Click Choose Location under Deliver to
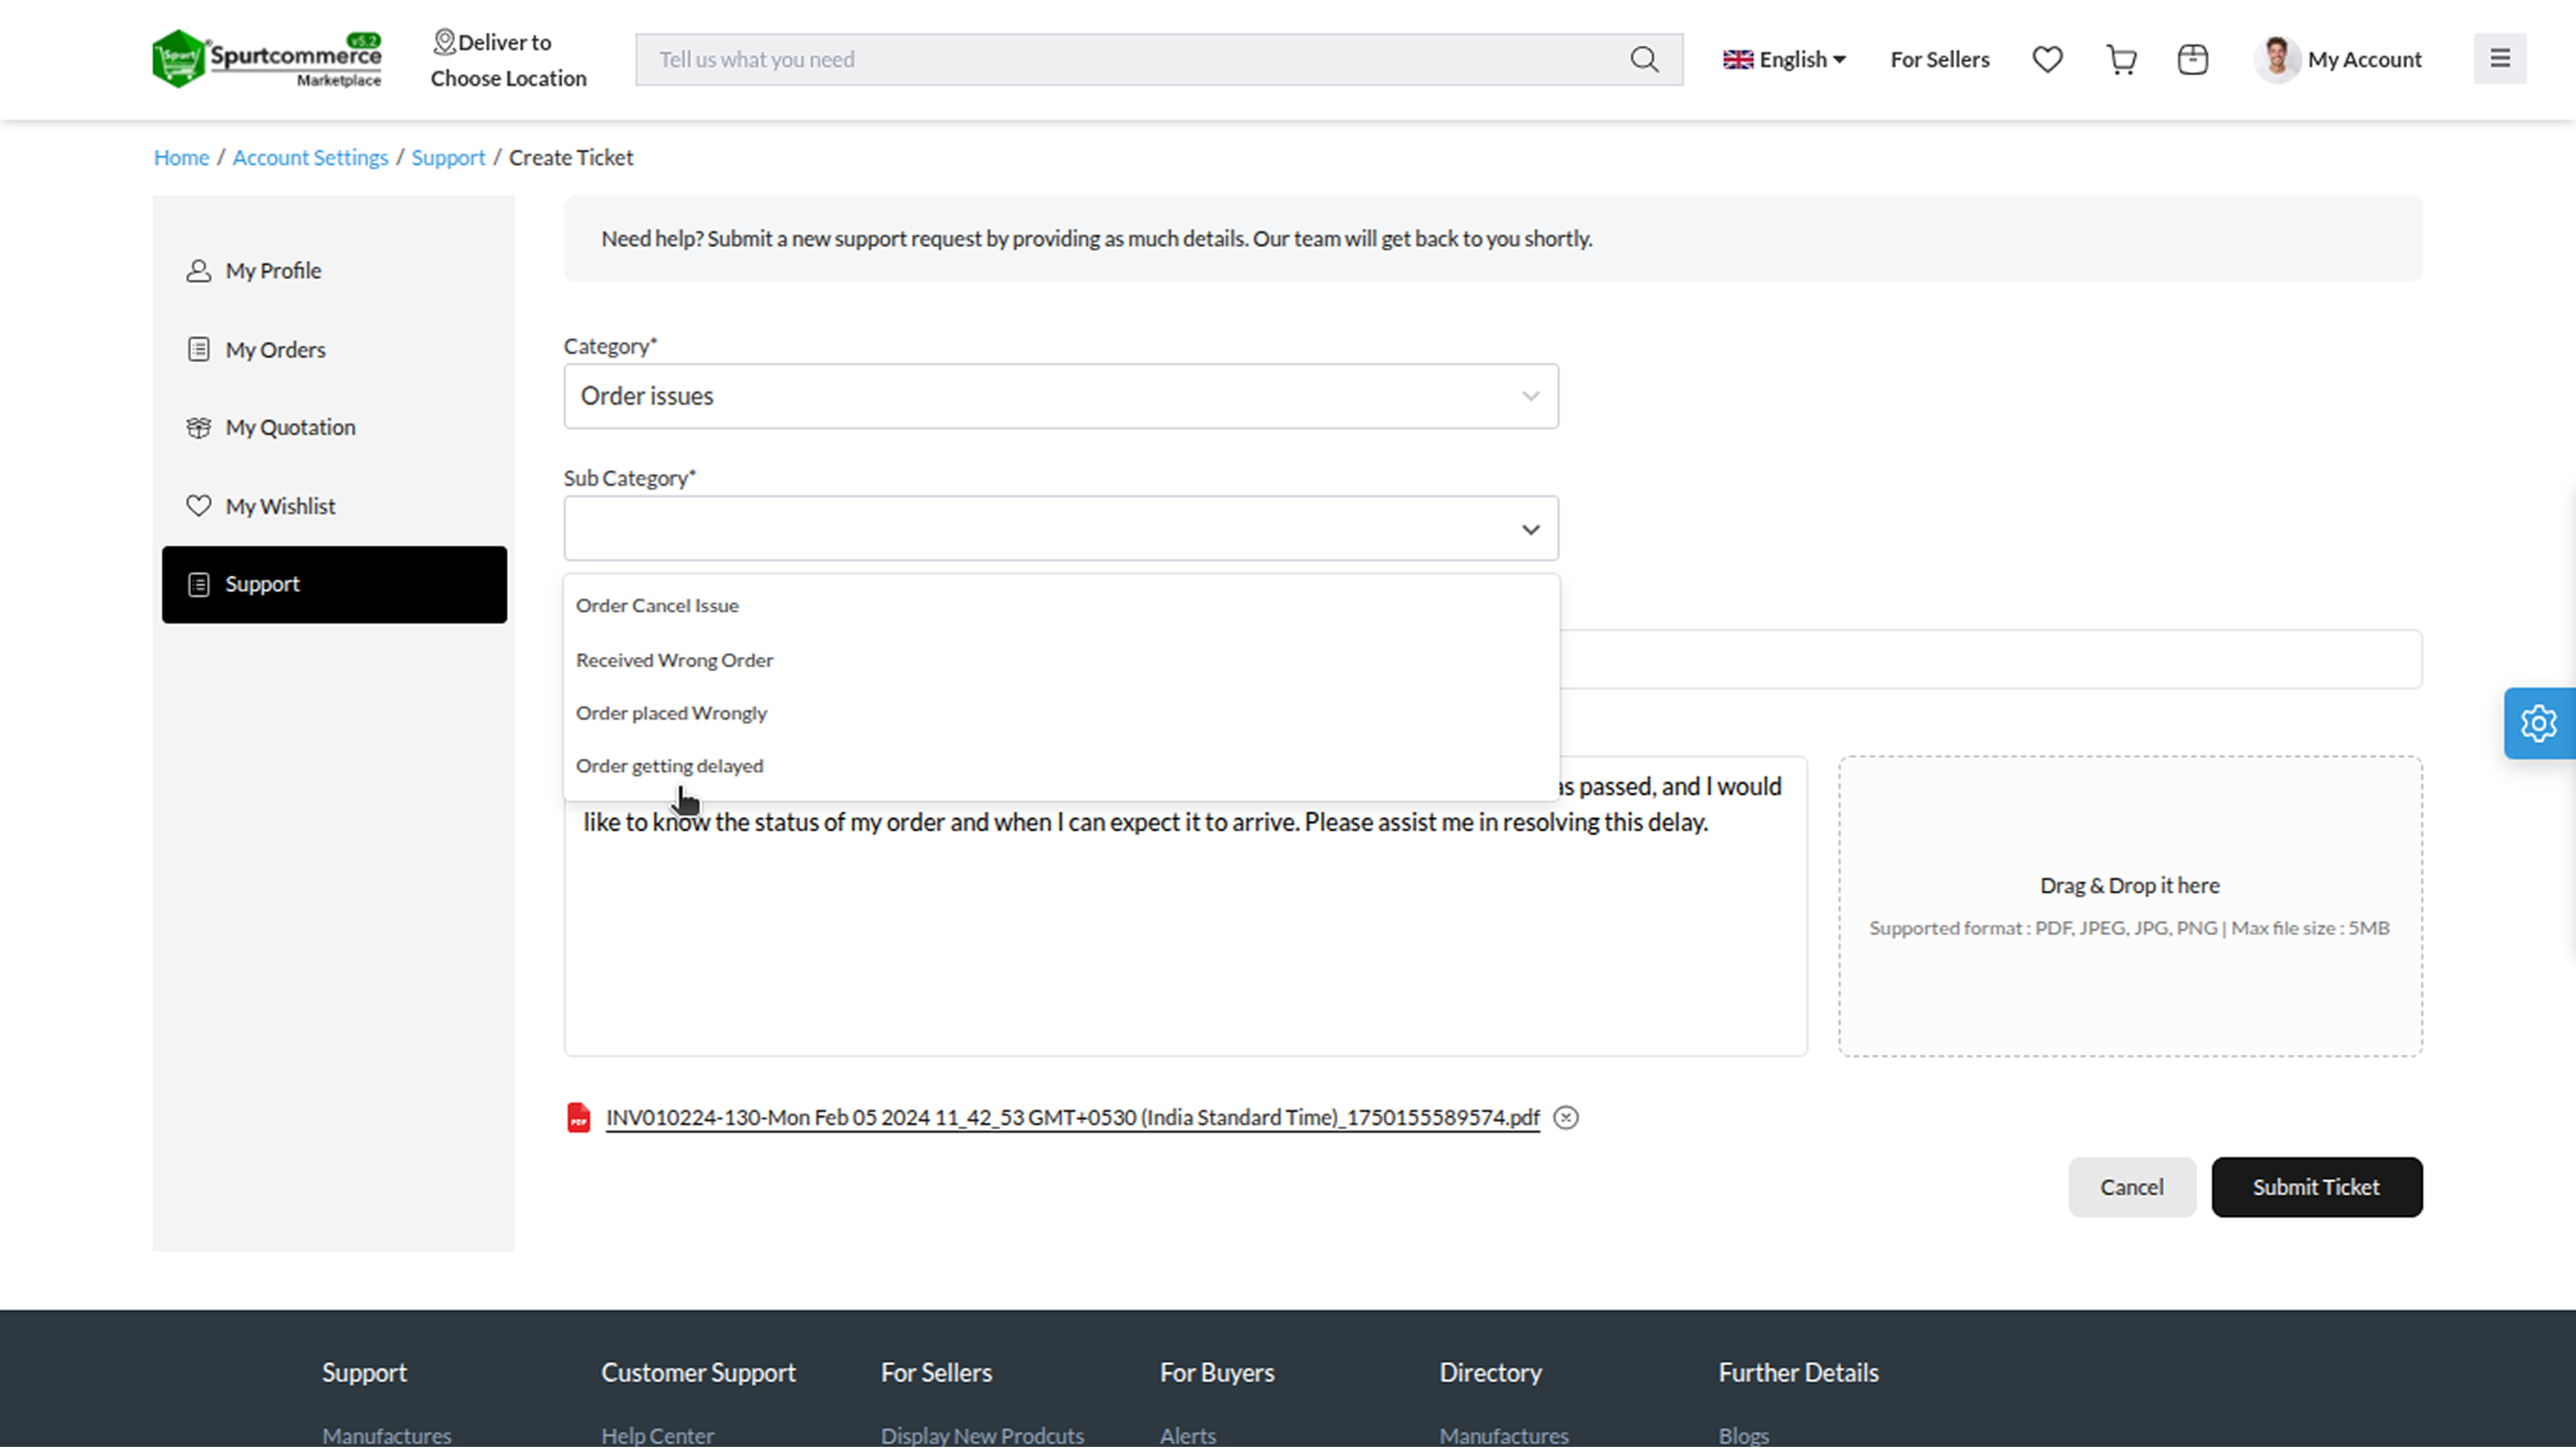Screen dimensions: 2576x1449 pyautogui.click(x=508, y=78)
